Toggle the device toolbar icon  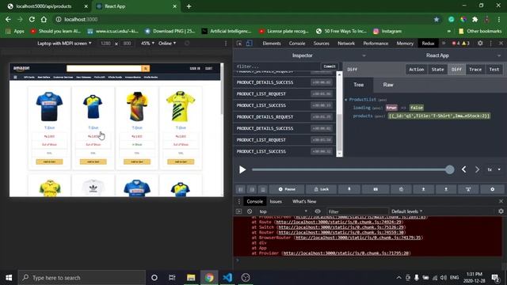coord(250,44)
